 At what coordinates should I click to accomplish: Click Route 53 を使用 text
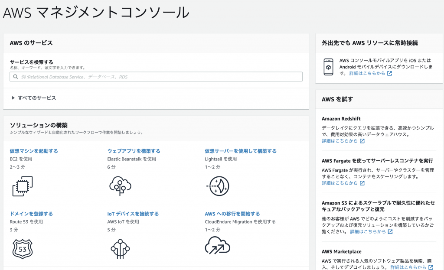26,222
